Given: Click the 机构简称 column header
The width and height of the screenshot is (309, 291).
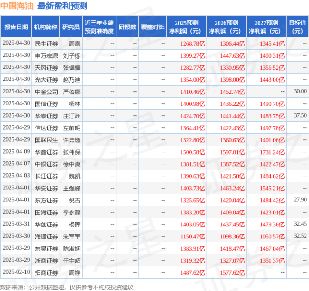Looking at the screenshot, I should 46,27.
